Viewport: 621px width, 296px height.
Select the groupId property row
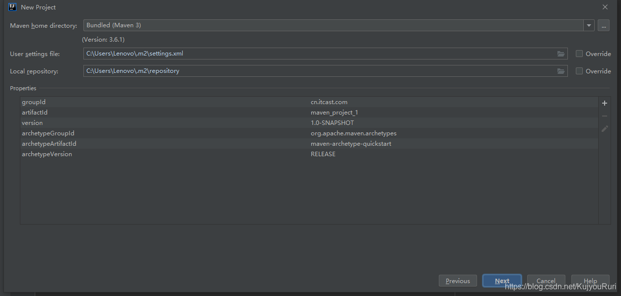tap(309, 102)
